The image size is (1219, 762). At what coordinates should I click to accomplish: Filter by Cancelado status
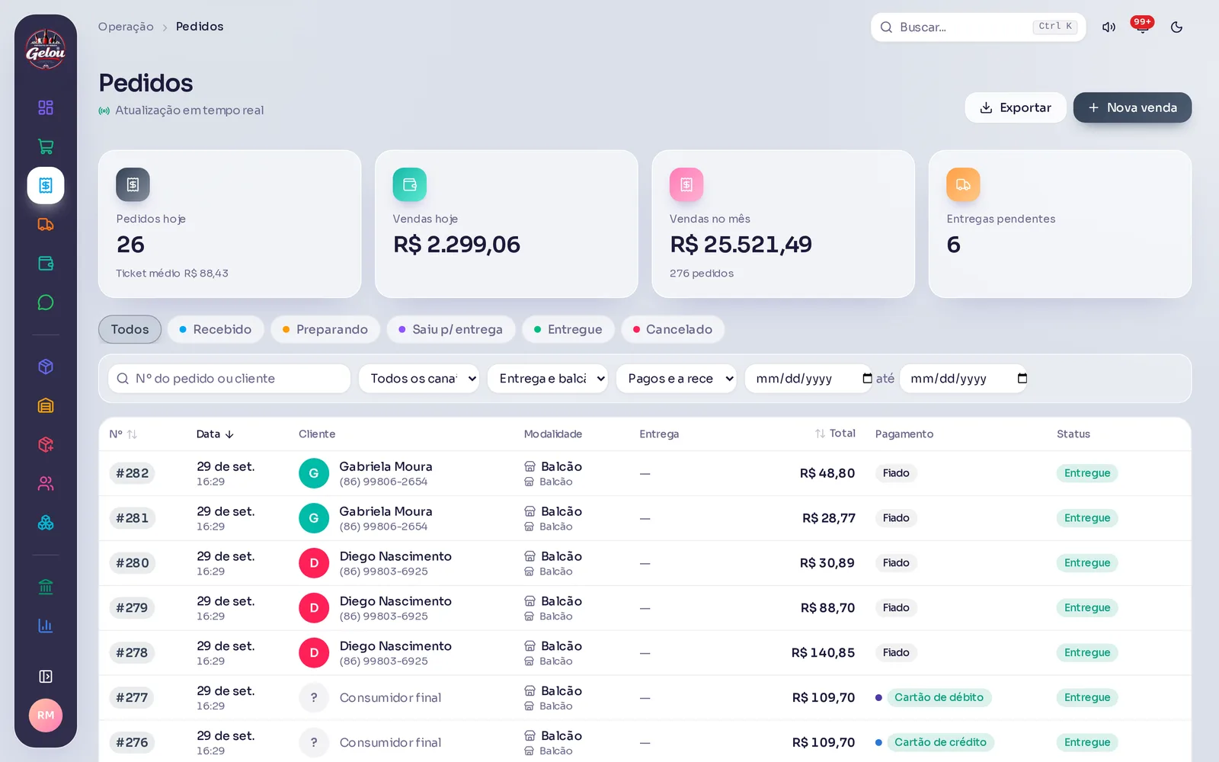tap(673, 330)
